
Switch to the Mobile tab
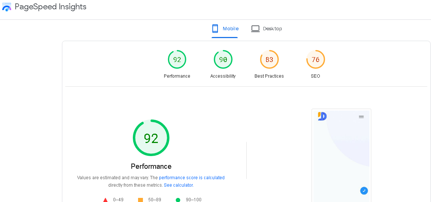point(225,29)
